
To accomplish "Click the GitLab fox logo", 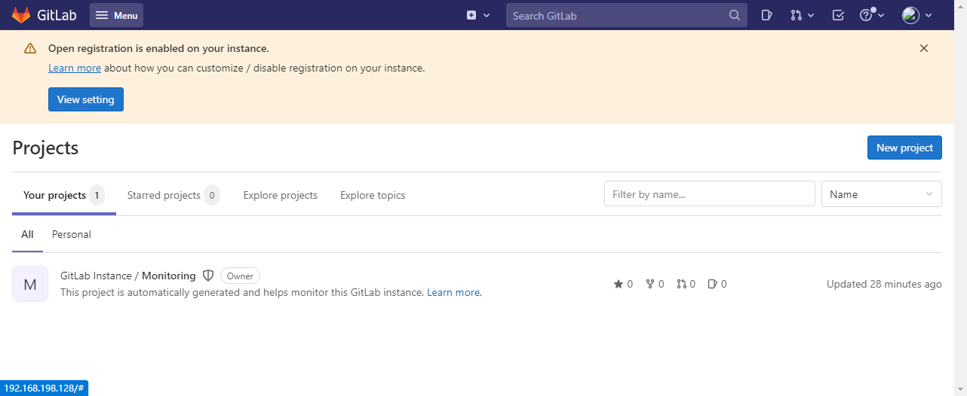I will 21,15.
